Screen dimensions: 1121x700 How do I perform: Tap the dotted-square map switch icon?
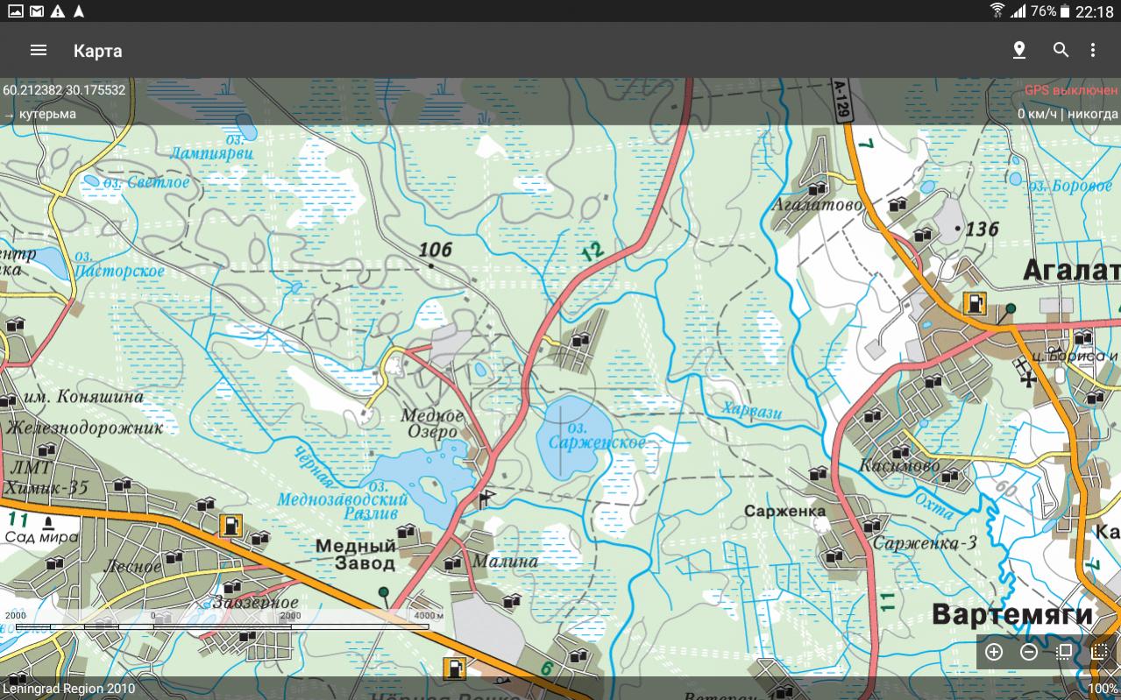tap(1099, 652)
